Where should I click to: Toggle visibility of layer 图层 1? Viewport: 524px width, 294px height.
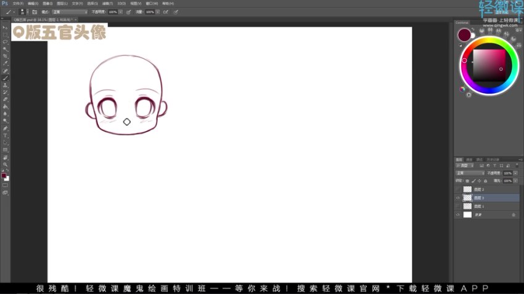click(458, 206)
